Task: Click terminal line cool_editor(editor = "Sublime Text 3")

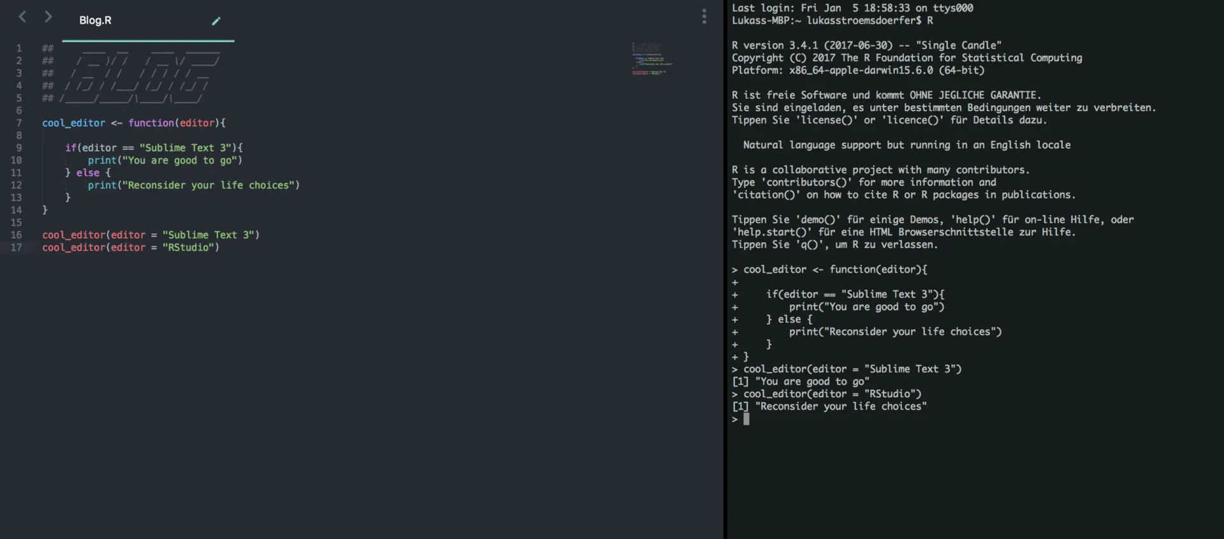Action: coord(847,369)
